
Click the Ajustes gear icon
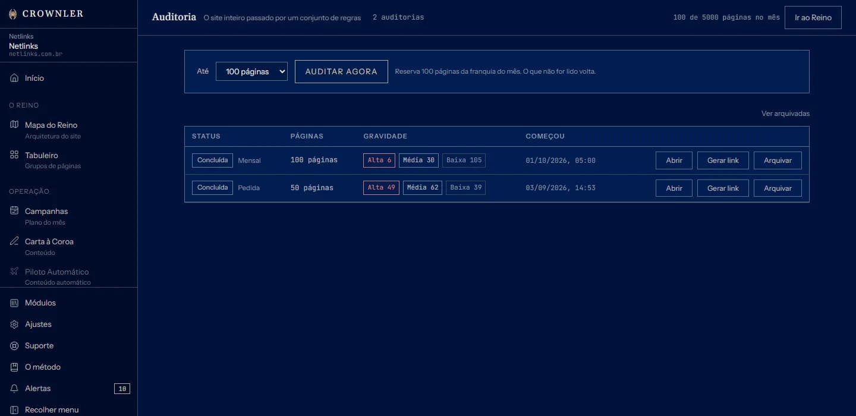[x=14, y=324]
